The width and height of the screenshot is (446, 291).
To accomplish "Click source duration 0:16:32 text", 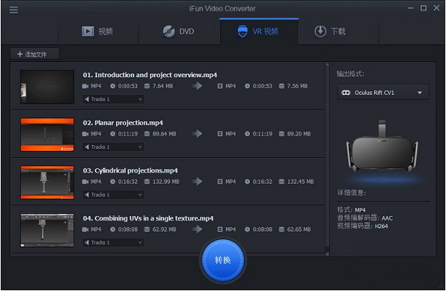I will click(127, 181).
